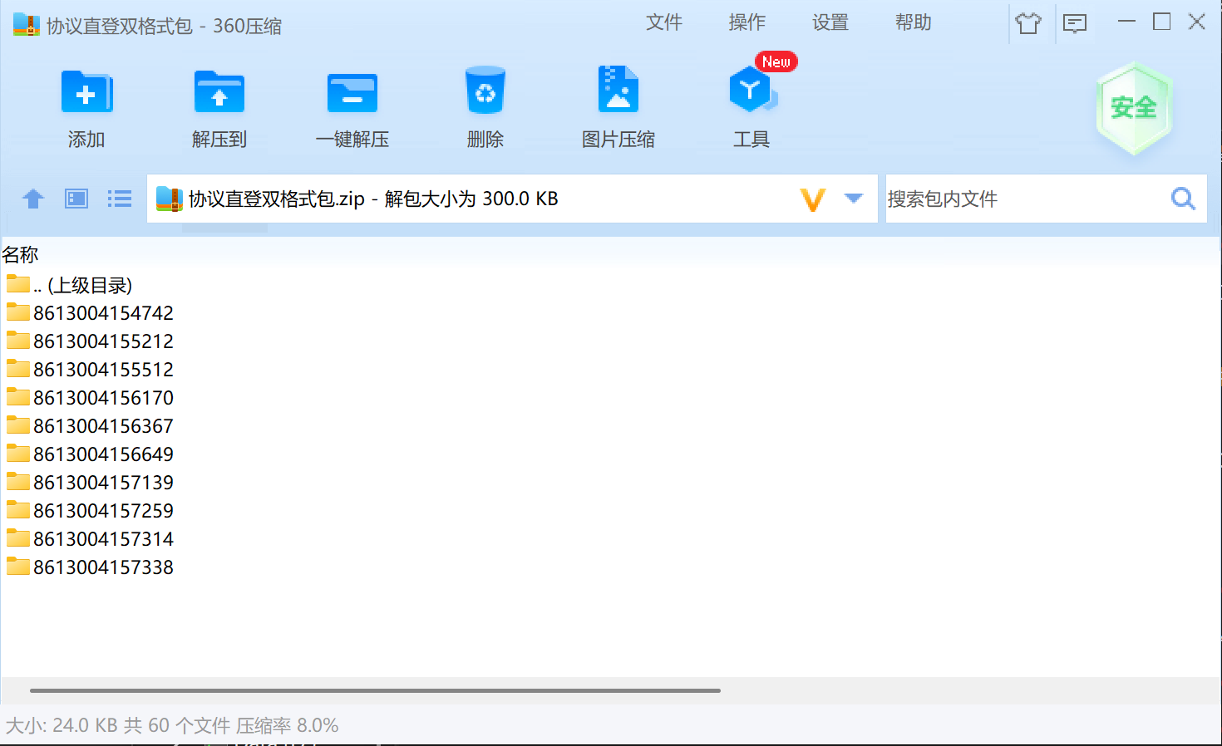Open the 图片压缩 image compression tool
This screenshot has height=746, width=1222.
click(x=618, y=91)
